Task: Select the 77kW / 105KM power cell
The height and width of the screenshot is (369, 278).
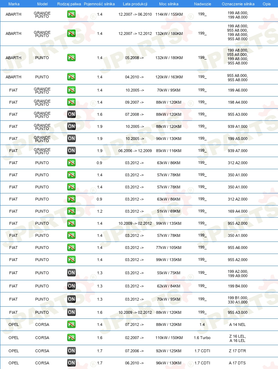Action: [x=169, y=248]
